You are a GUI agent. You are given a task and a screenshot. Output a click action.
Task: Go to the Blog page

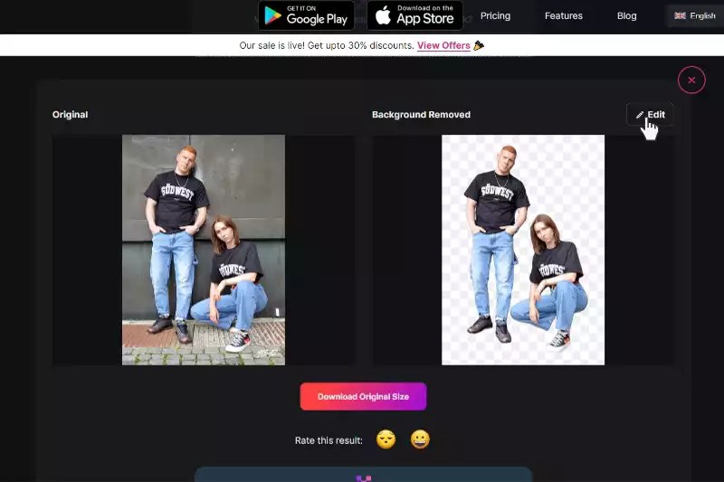pyautogui.click(x=626, y=15)
